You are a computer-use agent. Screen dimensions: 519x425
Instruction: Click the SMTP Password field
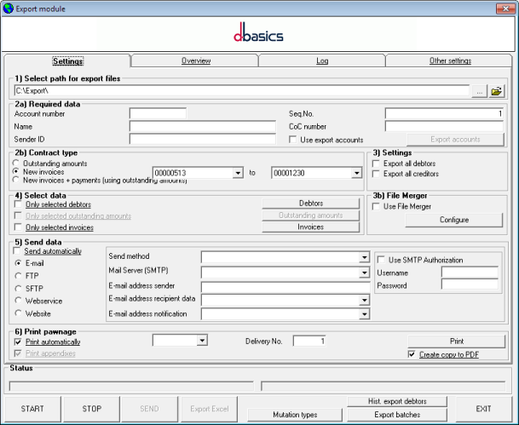470,284
